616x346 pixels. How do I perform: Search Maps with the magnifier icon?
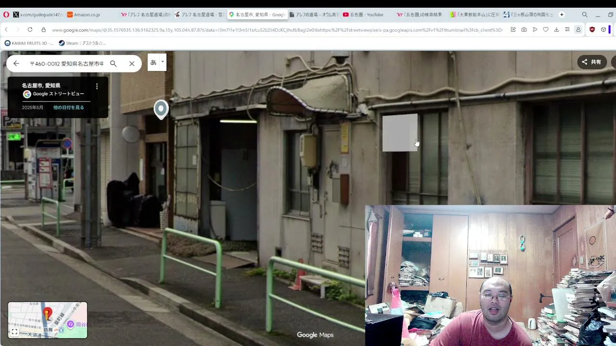coord(114,63)
